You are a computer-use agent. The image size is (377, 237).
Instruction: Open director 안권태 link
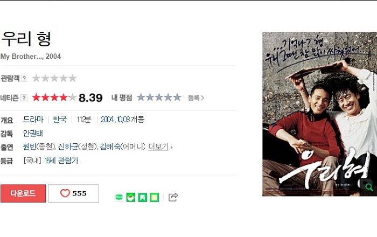click(33, 133)
